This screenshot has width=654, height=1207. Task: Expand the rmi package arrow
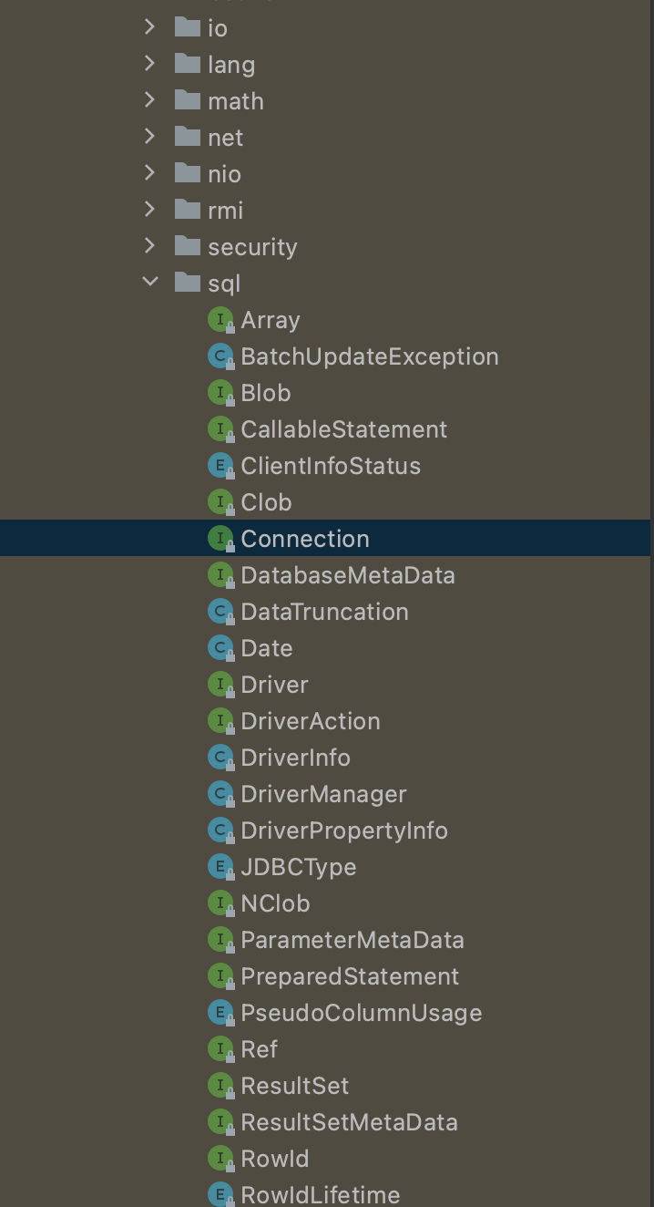click(x=150, y=210)
